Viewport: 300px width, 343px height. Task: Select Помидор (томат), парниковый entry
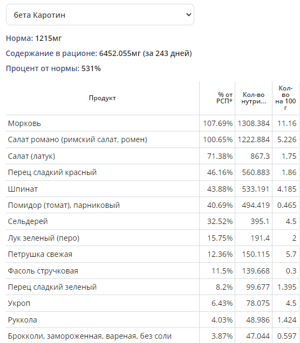point(152,205)
